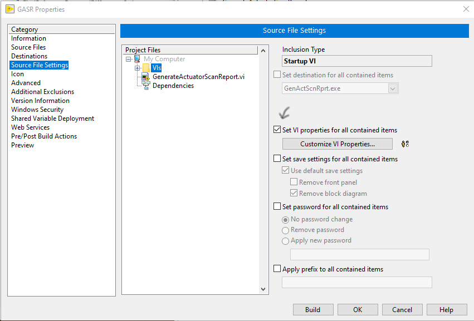Click the Build button
Image resolution: width=474 pixels, height=321 pixels.
312,309
